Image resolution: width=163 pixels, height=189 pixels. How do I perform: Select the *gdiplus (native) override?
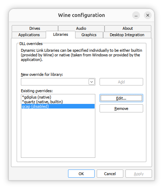[x=58, y=97]
